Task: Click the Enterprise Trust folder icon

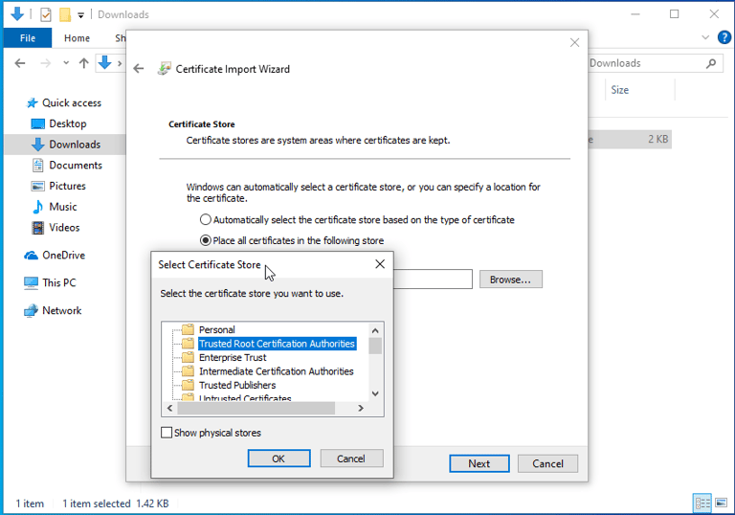Action: [188, 357]
